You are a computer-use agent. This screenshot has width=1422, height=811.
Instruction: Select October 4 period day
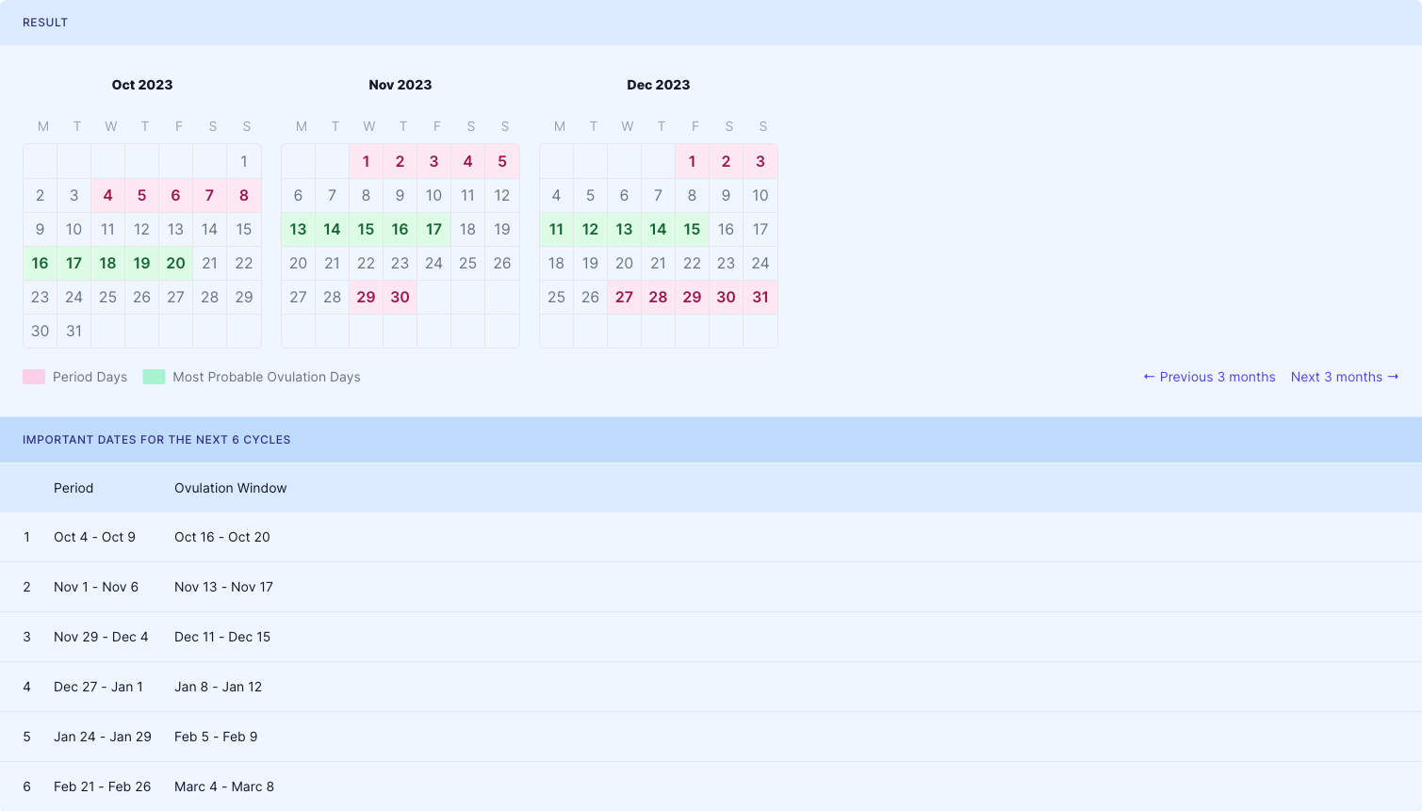click(107, 196)
